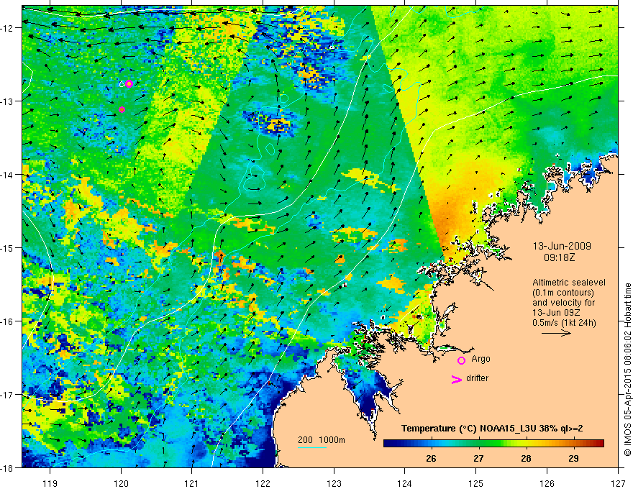633x489 pixels.
Task: Click the latitude axis label "-15"
Action: point(7,247)
